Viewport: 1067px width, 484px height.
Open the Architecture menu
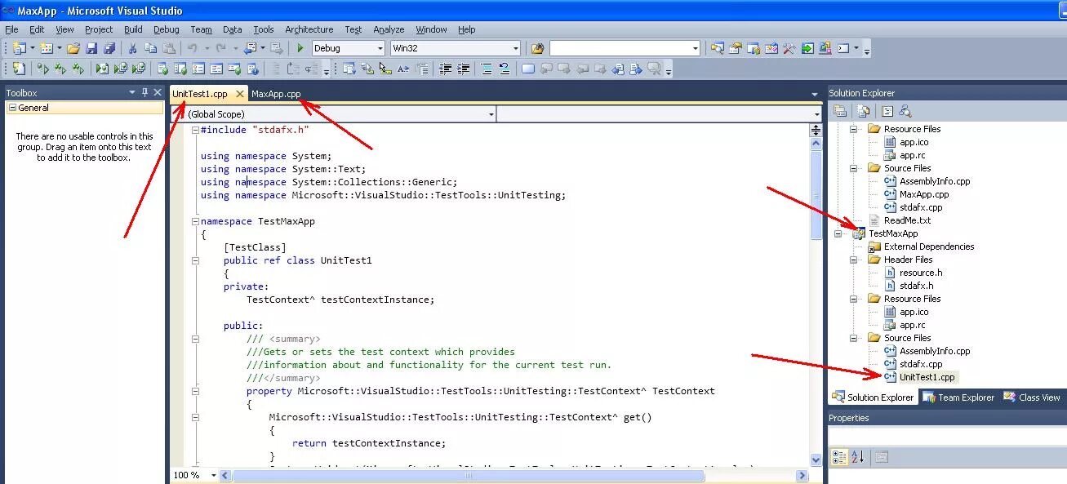point(309,29)
